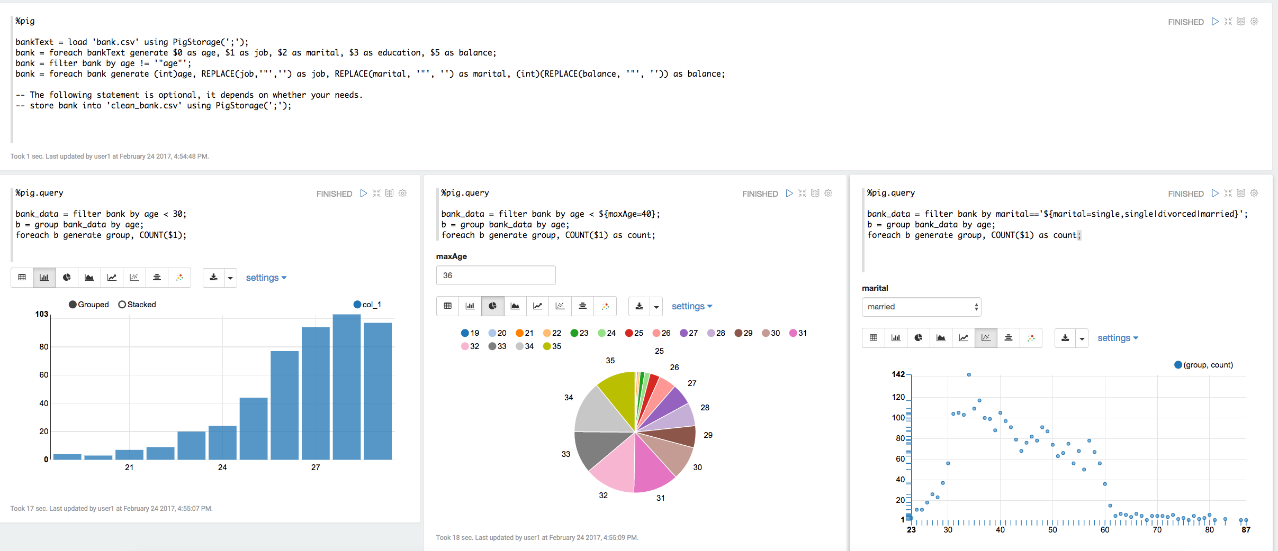Show table view in first query paragraph
Screen dimensions: 1278x551
pyautogui.click(x=22, y=278)
